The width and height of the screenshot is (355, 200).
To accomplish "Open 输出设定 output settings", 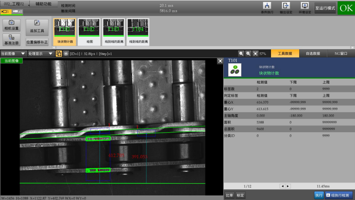I will [286, 7].
